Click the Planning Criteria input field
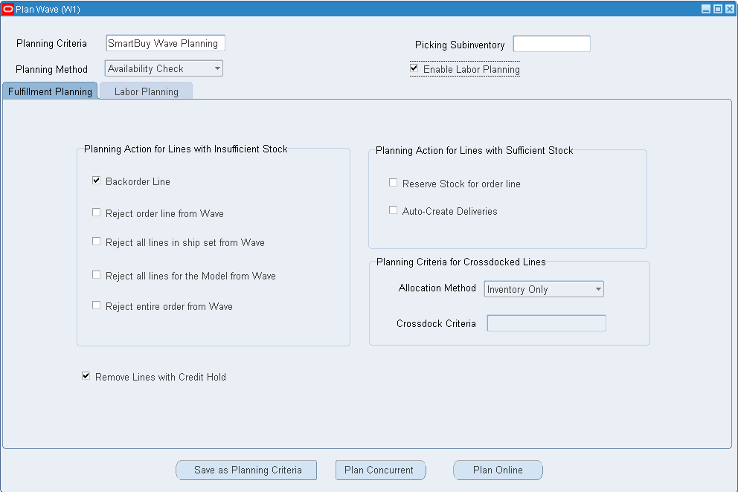This screenshot has width=738, height=492. pos(166,43)
